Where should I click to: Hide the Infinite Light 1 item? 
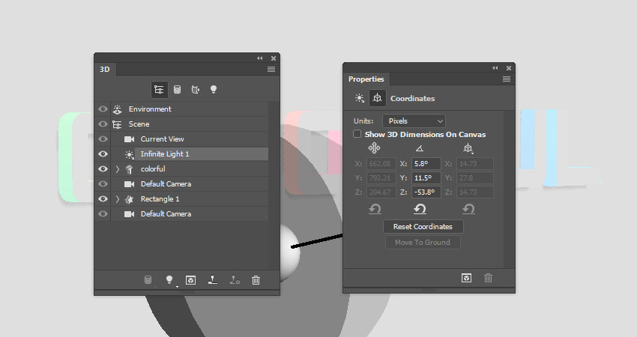103,154
